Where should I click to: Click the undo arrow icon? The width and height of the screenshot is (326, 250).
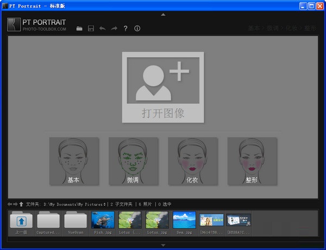(102, 28)
